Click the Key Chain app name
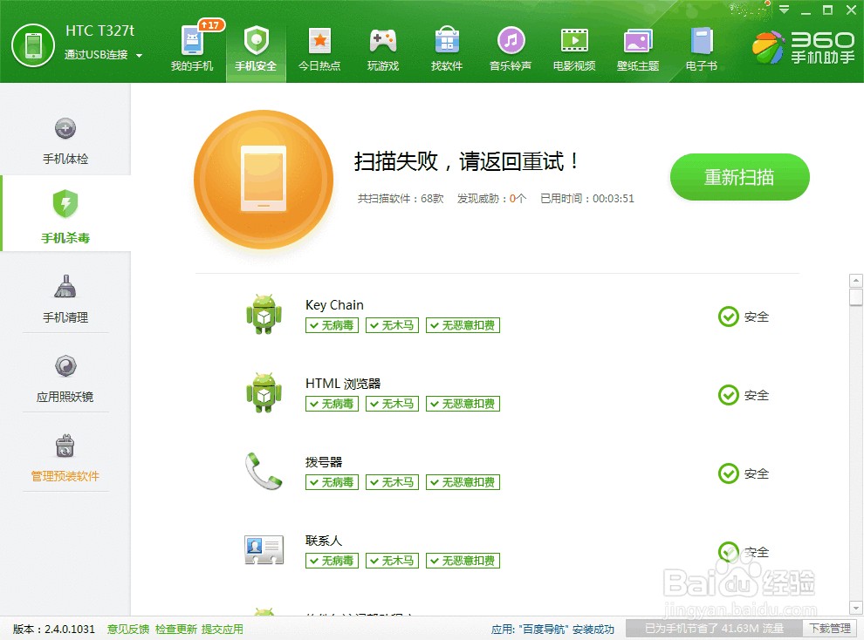864x640 pixels. (334, 305)
